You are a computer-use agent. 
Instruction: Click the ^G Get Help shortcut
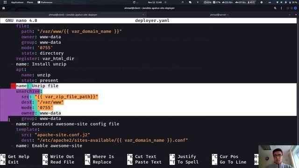(x=15, y=157)
